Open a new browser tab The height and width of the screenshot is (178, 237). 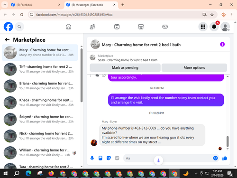(123, 5)
